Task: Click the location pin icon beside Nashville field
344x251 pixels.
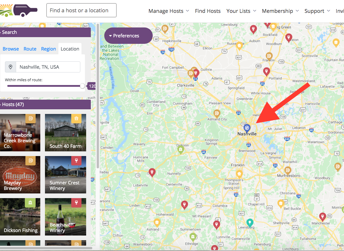Action: 10,67
